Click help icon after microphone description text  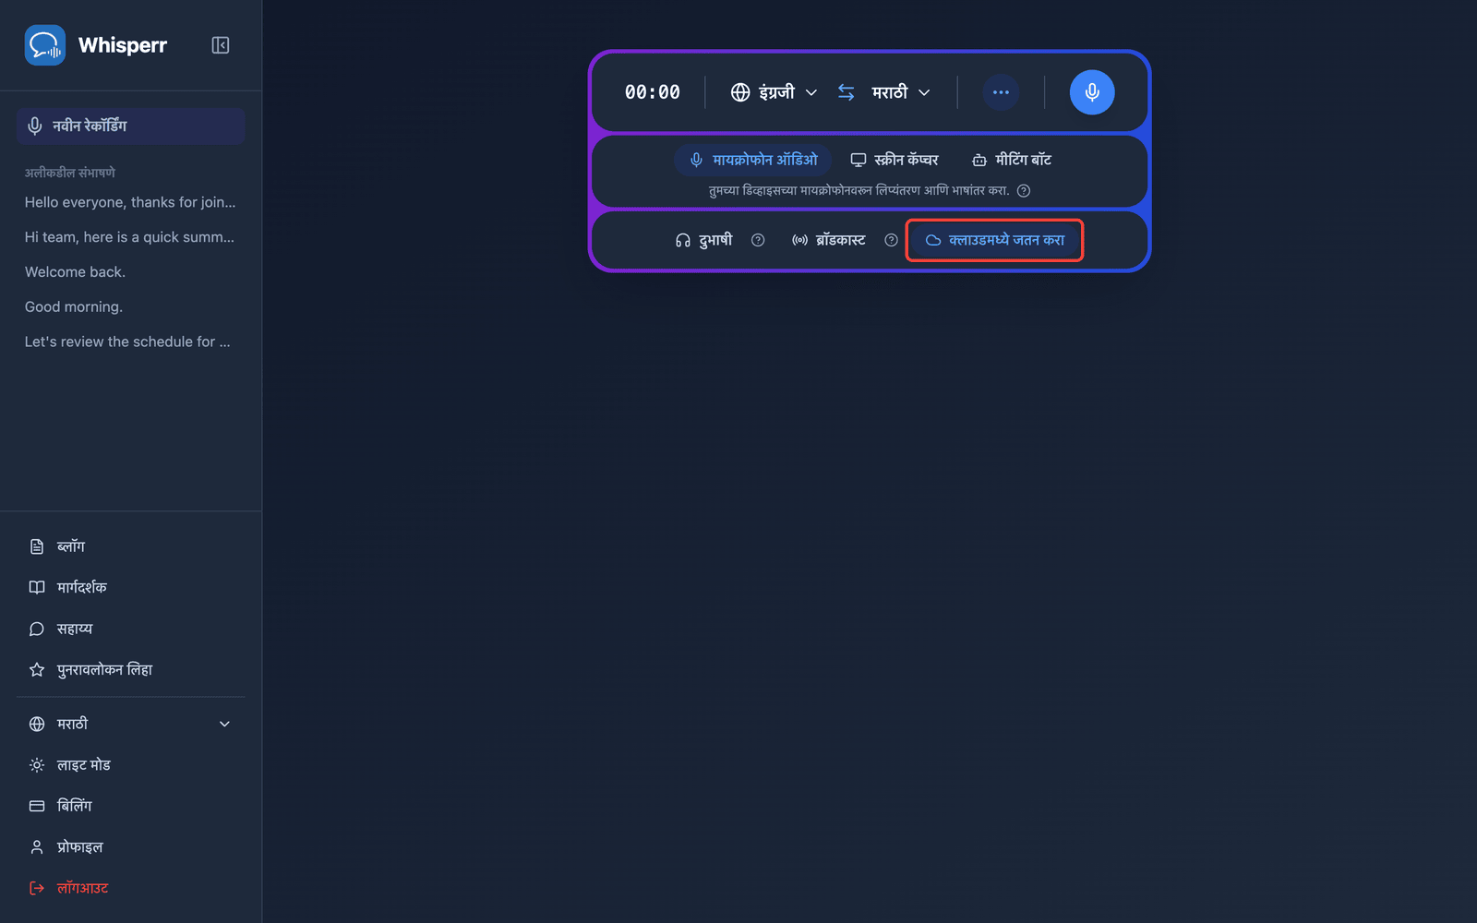[1024, 191]
